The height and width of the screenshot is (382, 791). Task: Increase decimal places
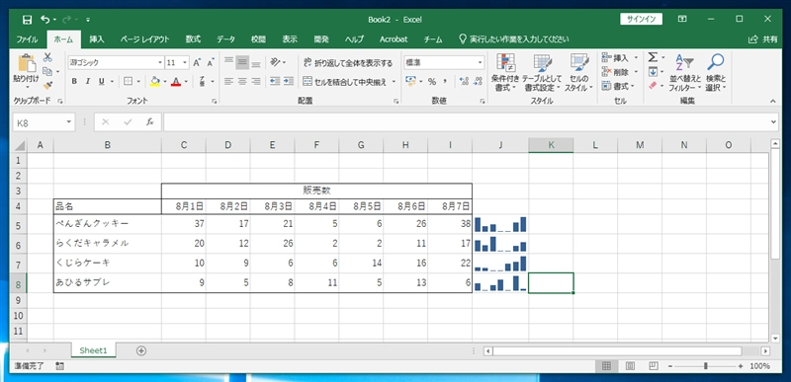[x=464, y=81]
